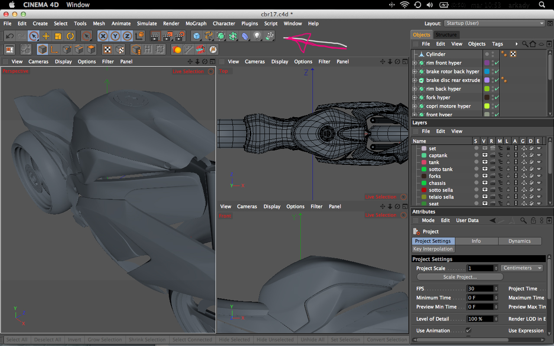The image size is (554, 346).
Task: Click the Scale Project button
Action: [x=460, y=277]
